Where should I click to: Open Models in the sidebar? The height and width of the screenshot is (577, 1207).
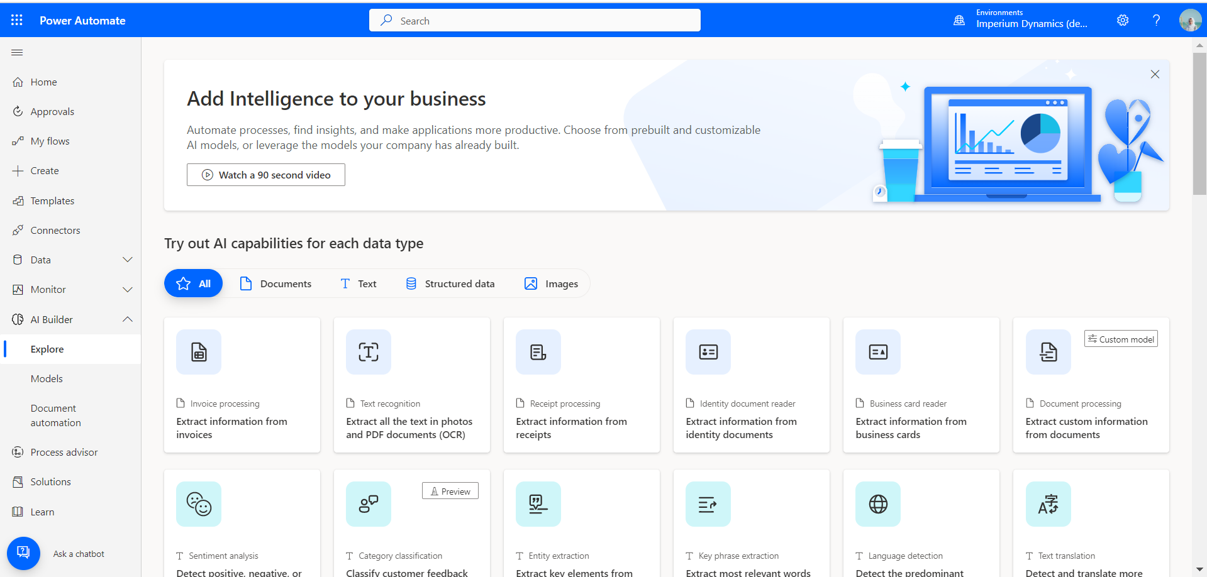(47, 378)
